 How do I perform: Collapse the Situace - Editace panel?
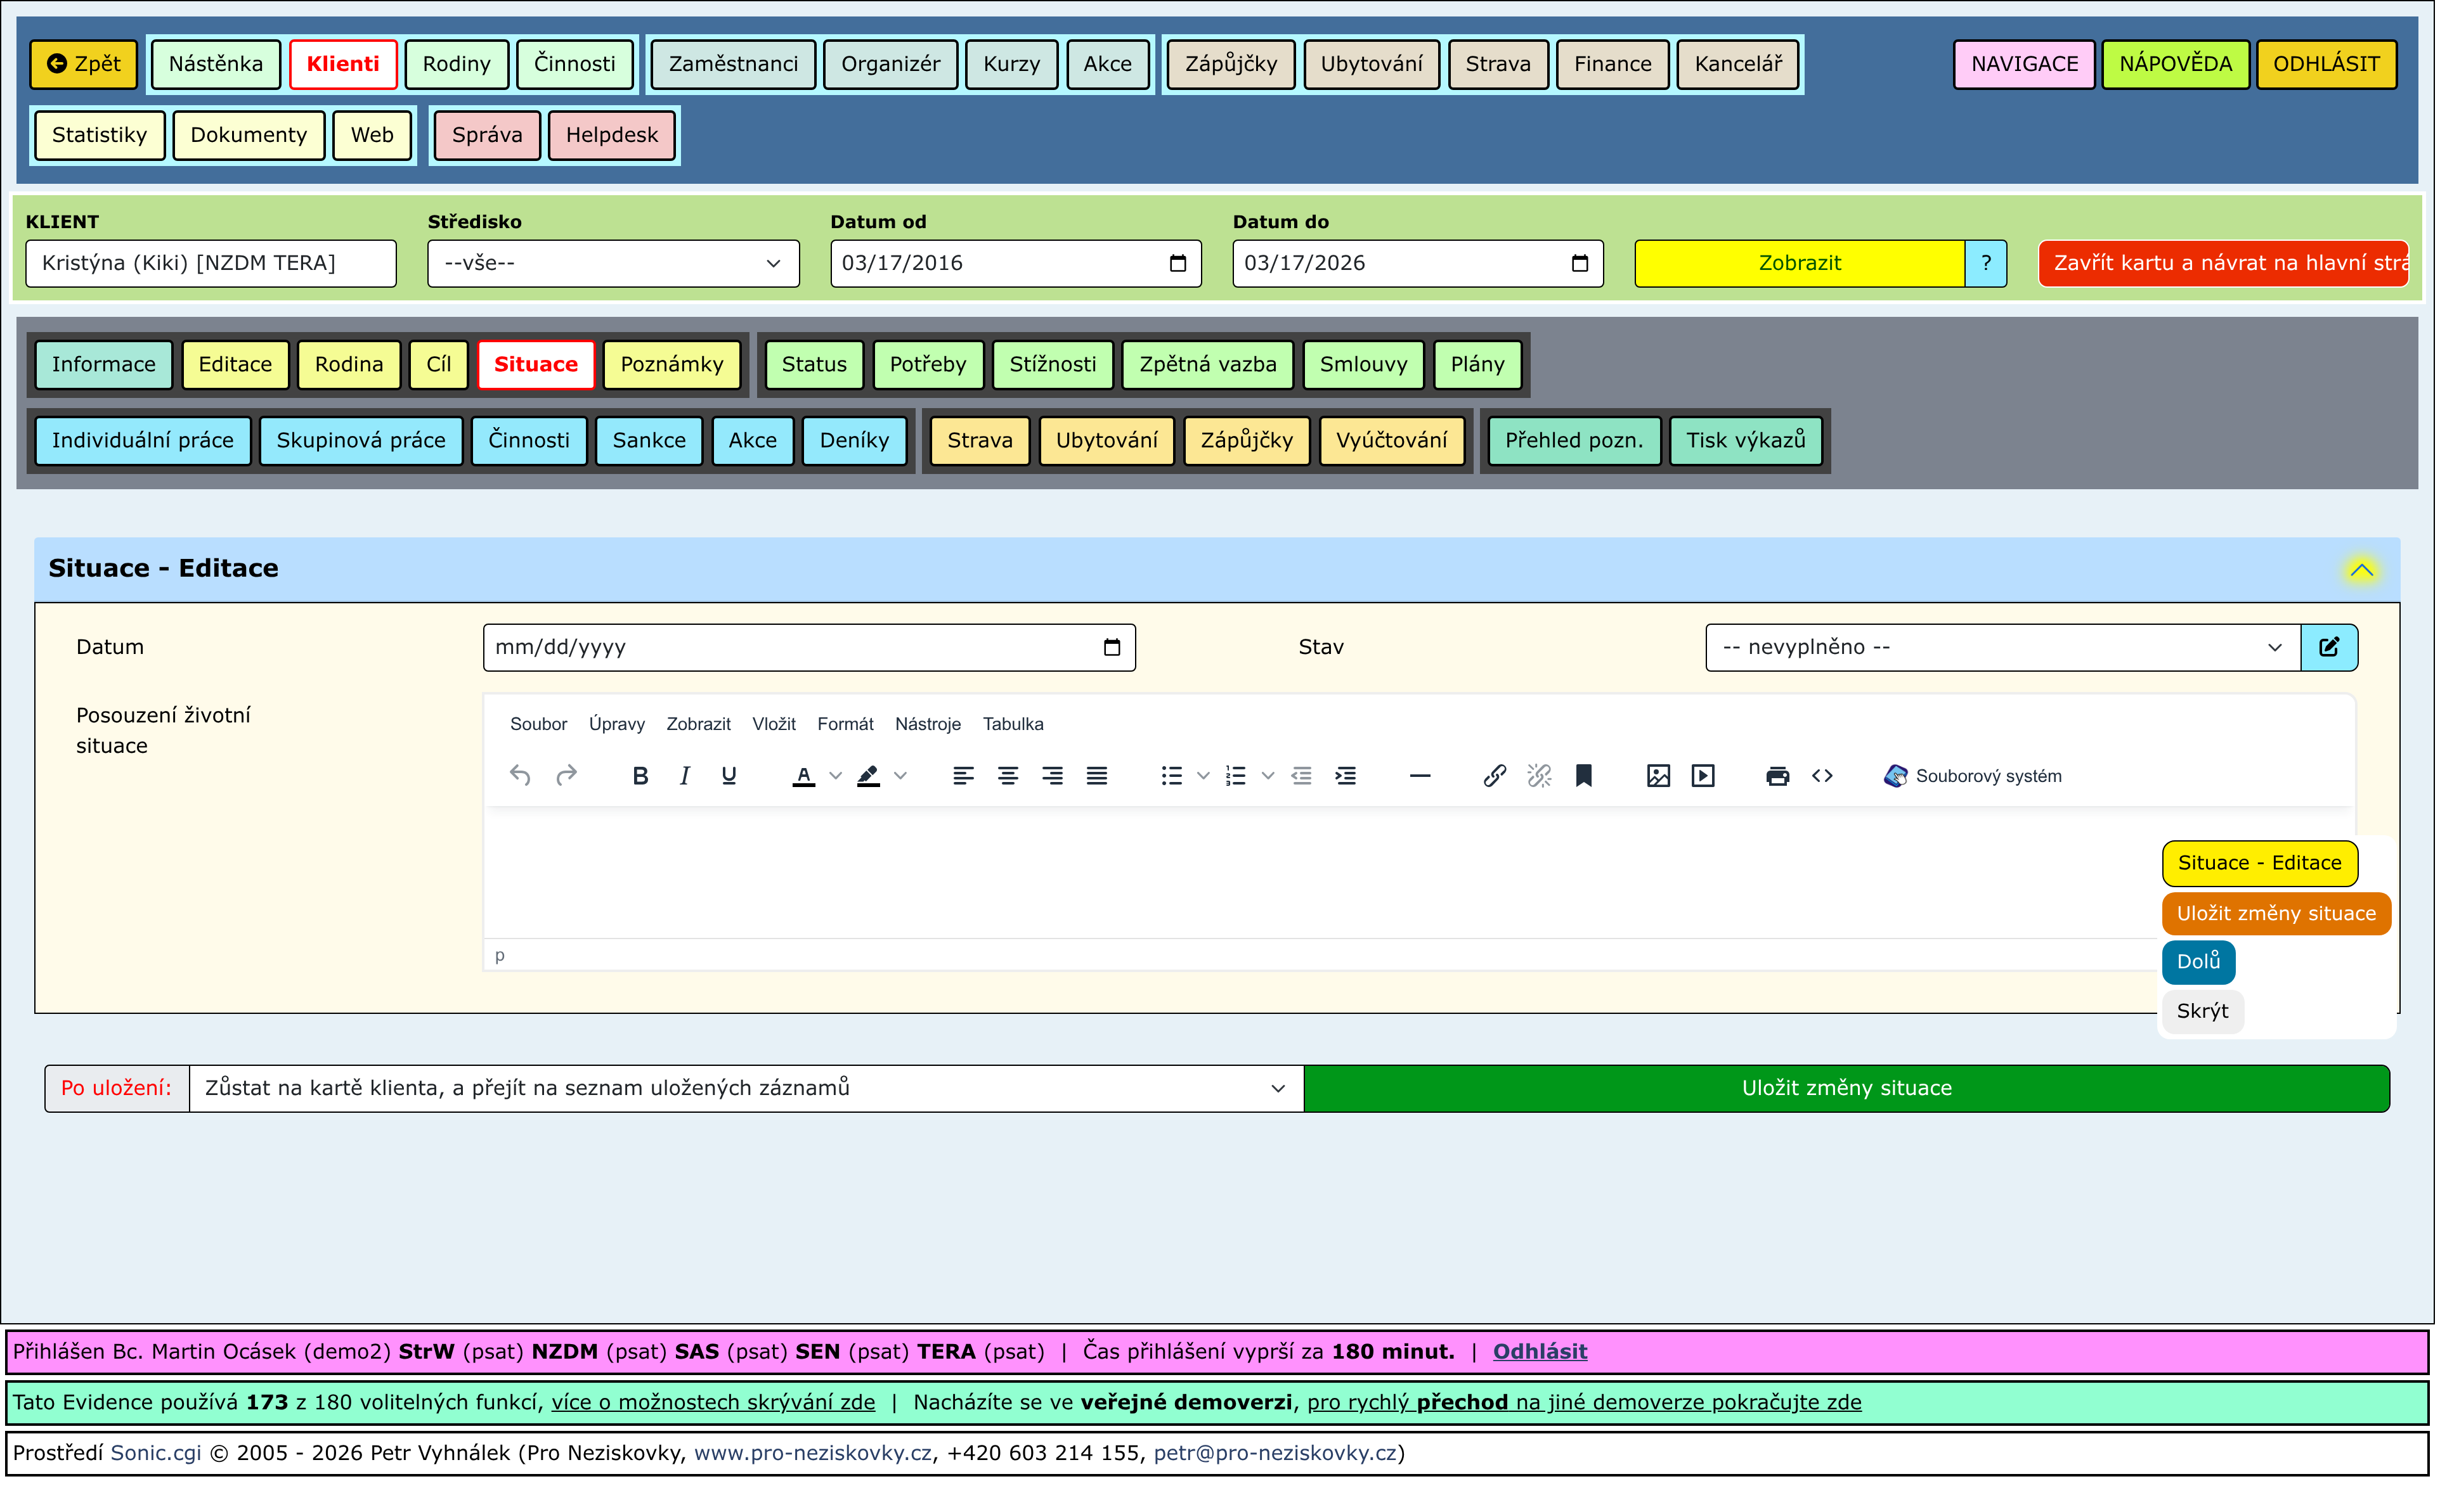click(2361, 570)
